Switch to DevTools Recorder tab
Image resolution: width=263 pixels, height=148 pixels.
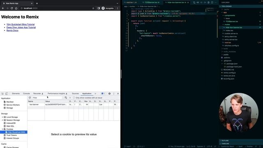click(x=38, y=93)
